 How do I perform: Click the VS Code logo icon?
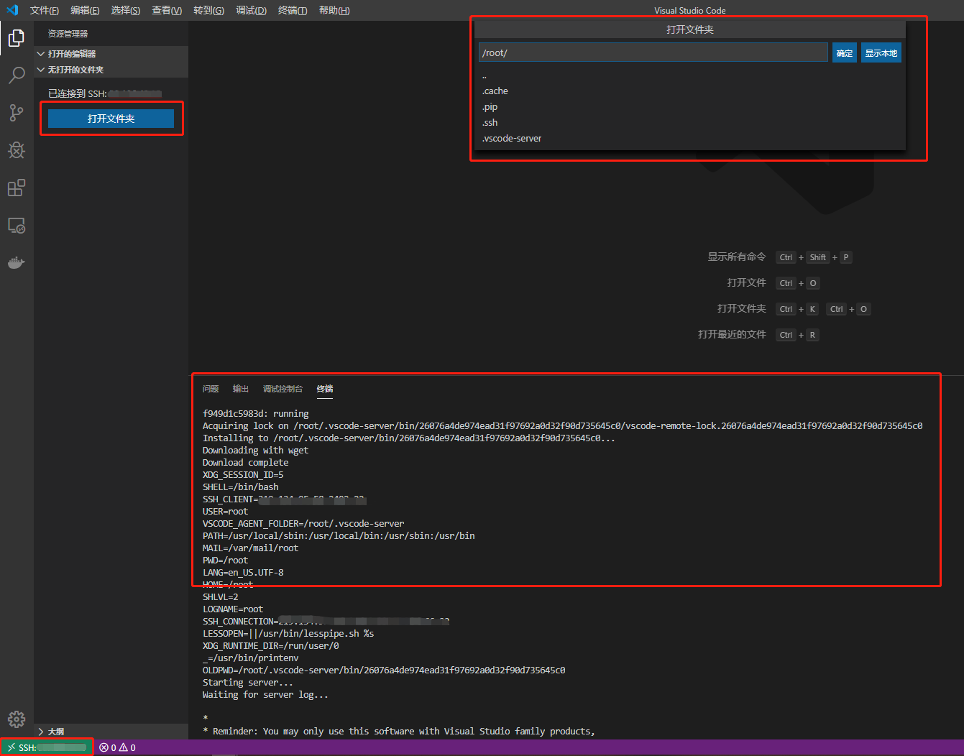[12, 10]
